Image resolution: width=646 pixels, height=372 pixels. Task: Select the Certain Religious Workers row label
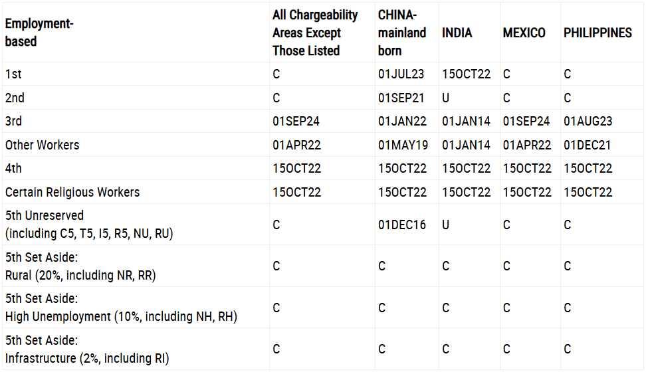point(72,193)
